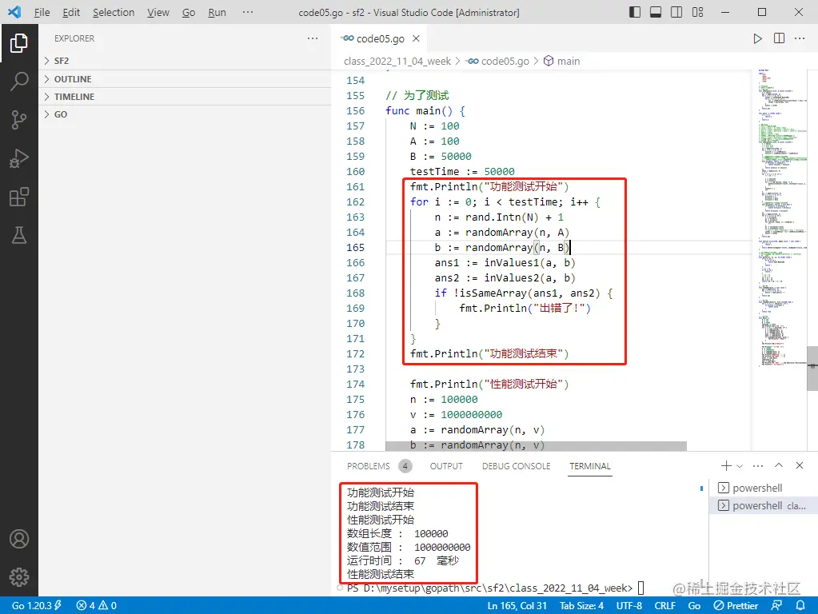Screen dimensions: 818x614
Task: Open the Testing flask view
Action: (x=18, y=235)
